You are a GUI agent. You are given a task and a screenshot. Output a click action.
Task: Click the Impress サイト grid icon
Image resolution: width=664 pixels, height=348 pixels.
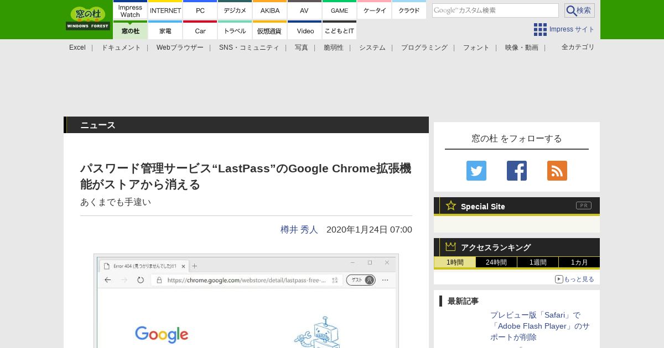540,29
